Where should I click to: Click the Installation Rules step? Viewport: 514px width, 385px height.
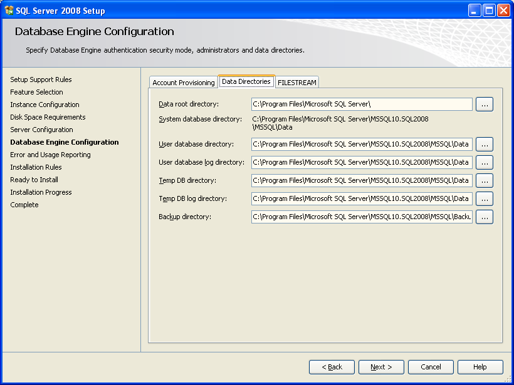(x=36, y=167)
